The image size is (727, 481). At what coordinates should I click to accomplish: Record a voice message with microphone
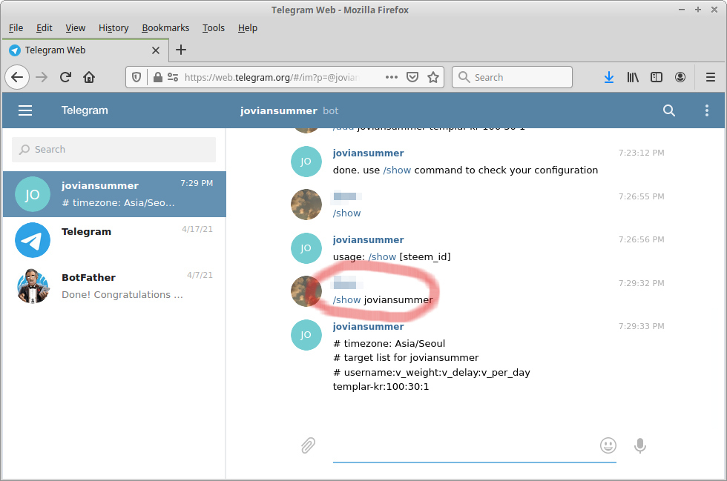pos(639,445)
